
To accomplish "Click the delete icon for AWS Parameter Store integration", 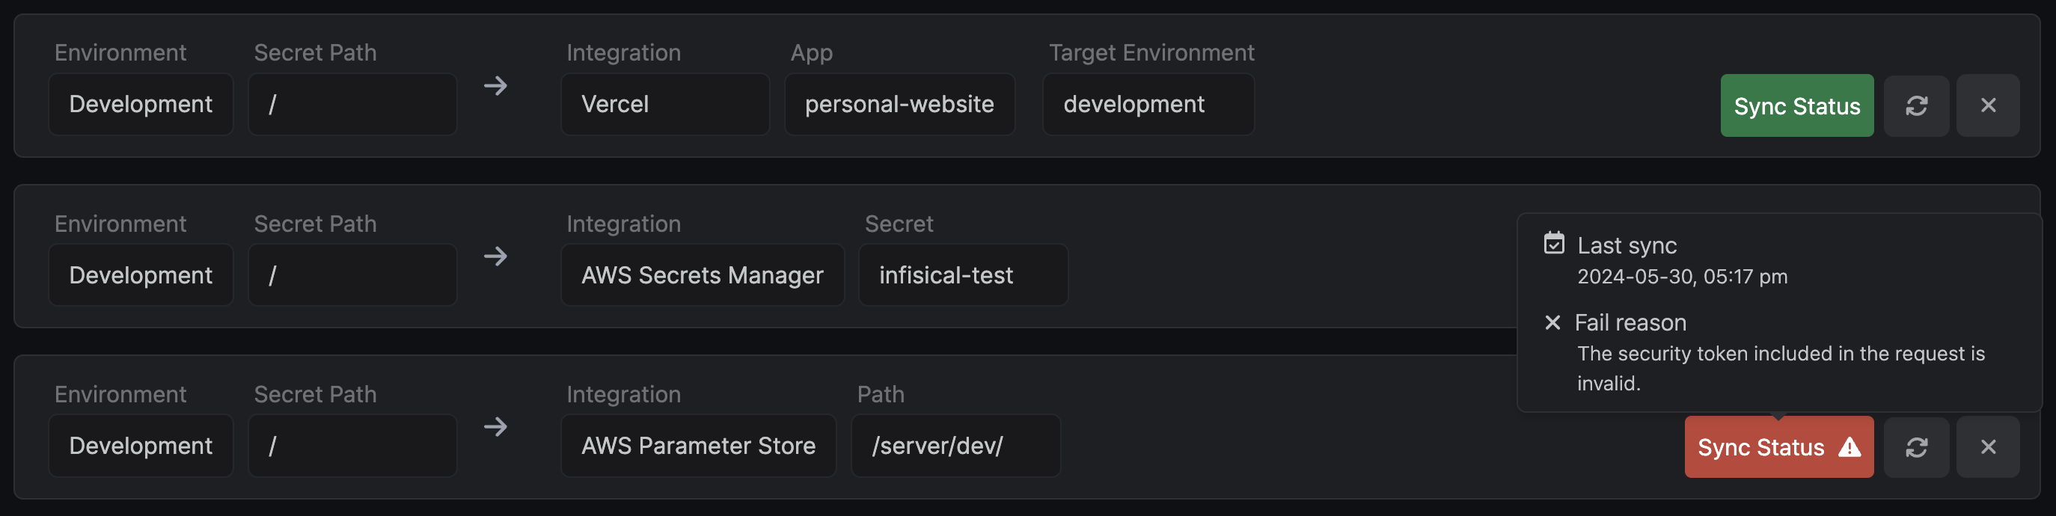I will tap(1988, 447).
